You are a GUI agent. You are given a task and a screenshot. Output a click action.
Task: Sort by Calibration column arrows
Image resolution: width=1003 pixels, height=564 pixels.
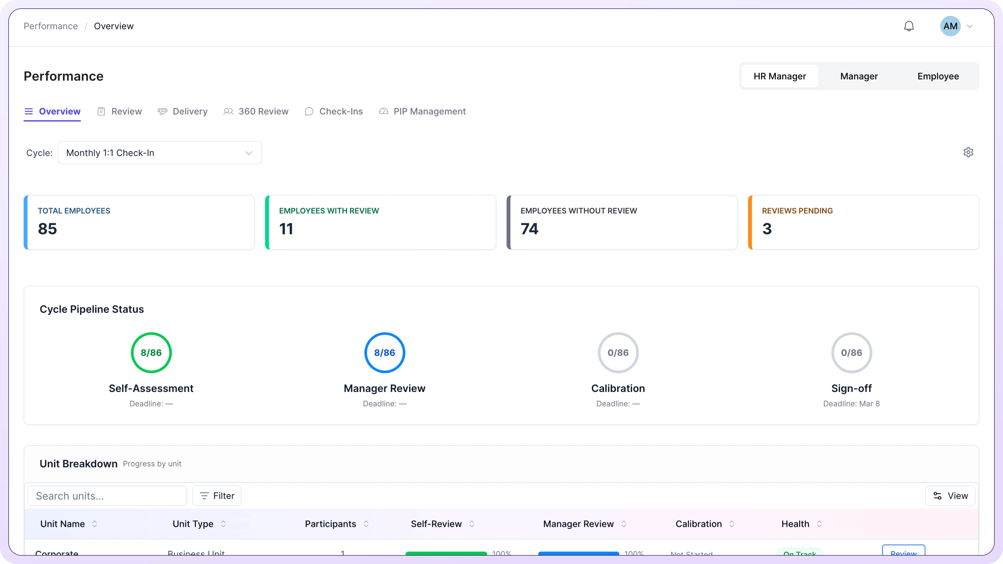pyautogui.click(x=732, y=524)
